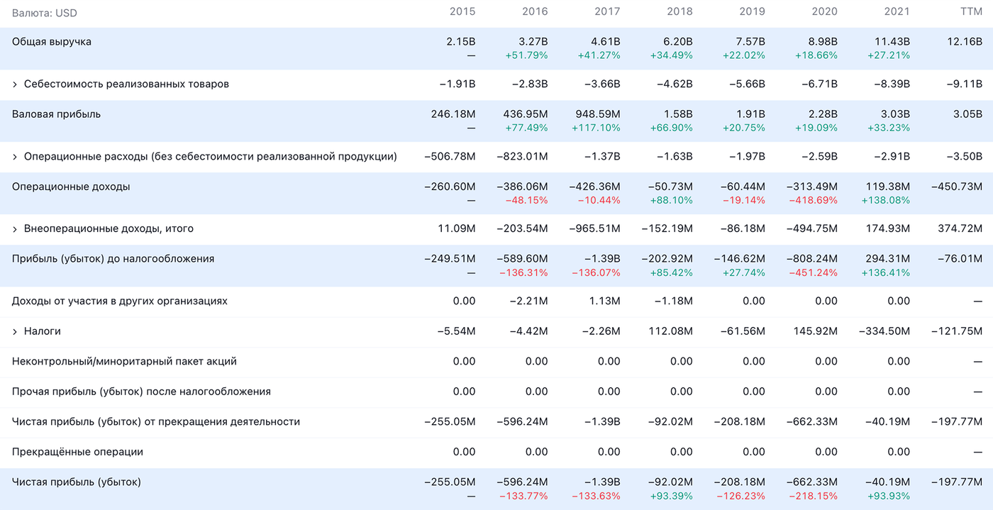The image size is (993, 510).
Task: Expand the Налоги row chevron
Action: point(15,331)
